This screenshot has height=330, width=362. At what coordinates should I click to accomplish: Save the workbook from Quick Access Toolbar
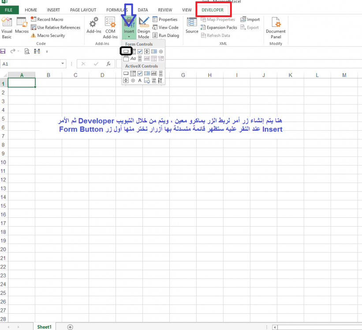click(3, 51)
